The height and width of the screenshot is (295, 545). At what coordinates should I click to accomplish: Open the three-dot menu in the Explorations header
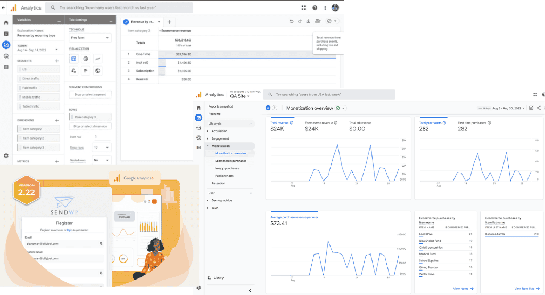(x=325, y=7)
